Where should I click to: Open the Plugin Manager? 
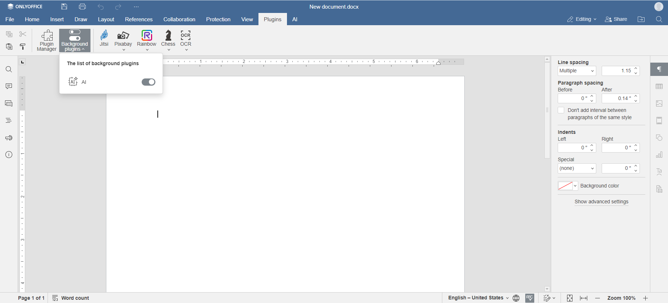click(47, 40)
